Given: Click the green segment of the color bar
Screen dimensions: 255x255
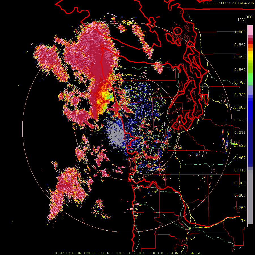Looking at the screenshot, I should point(250,77).
